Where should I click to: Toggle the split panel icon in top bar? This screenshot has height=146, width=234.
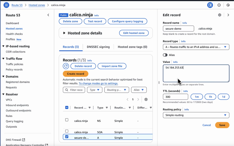[210, 5]
